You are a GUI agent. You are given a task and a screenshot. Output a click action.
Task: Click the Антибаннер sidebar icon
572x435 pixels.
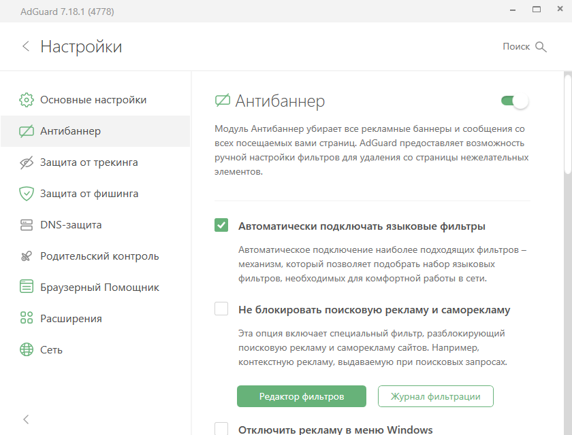pyautogui.click(x=27, y=131)
